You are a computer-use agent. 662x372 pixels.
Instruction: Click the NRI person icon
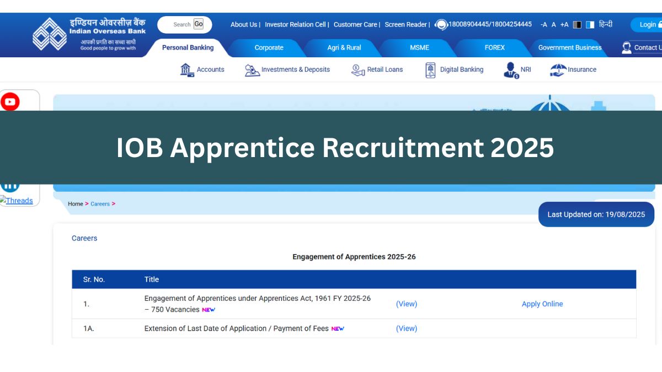(x=511, y=70)
